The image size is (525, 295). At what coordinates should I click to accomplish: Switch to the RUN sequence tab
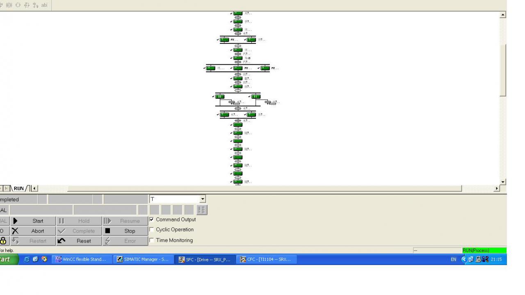pyautogui.click(x=19, y=188)
